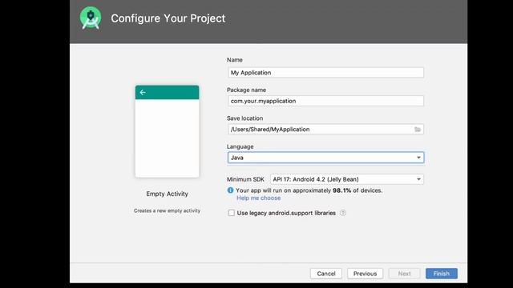Screen dimensions: 513x288
Task: Click the 98.1% device coverage text
Action: point(342,190)
